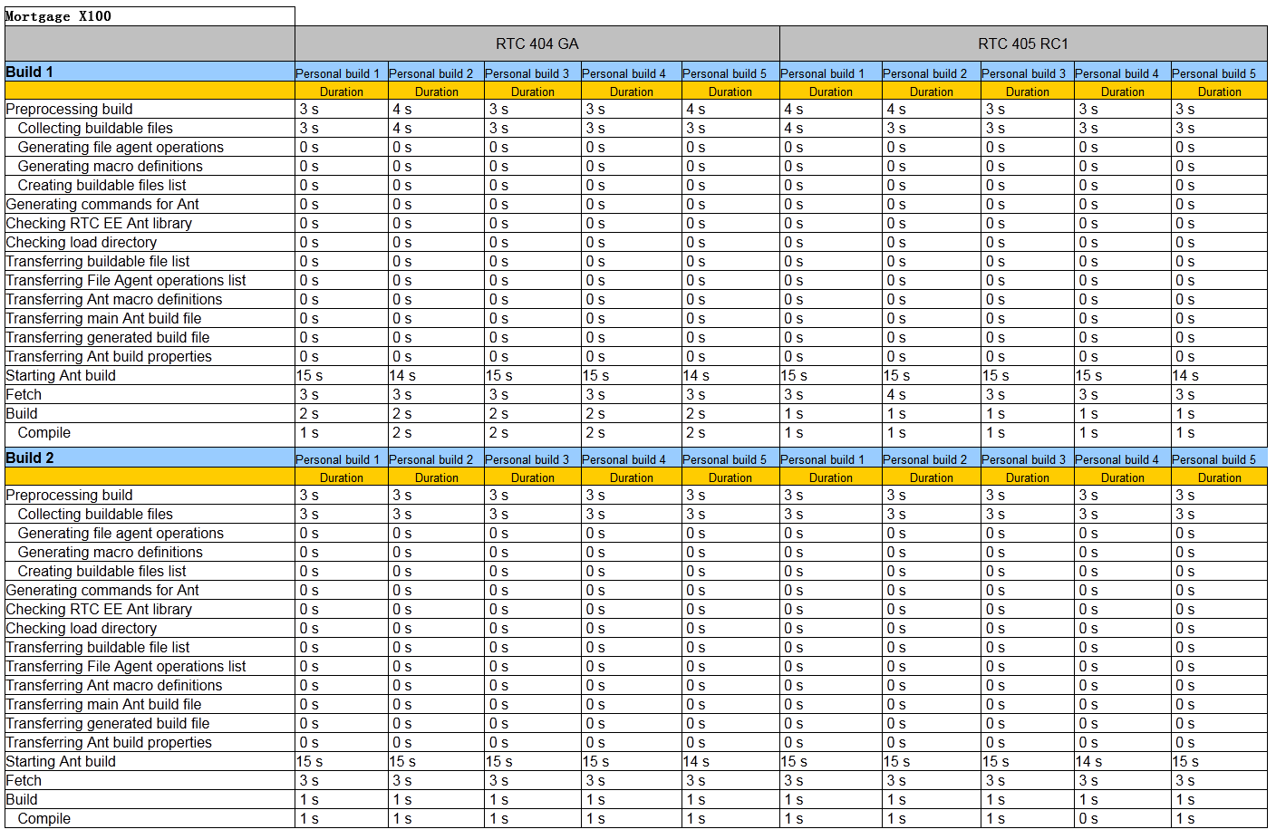Select Build 2 Compile '0 s', RTC 405 build 4
This screenshot has height=839, width=1276.
(1088, 818)
